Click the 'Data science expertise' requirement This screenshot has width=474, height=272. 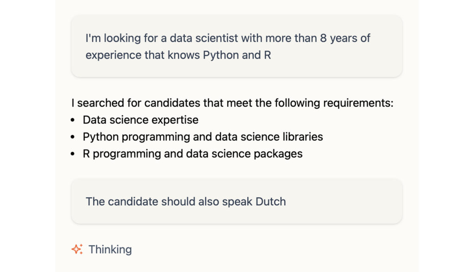point(140,120)
